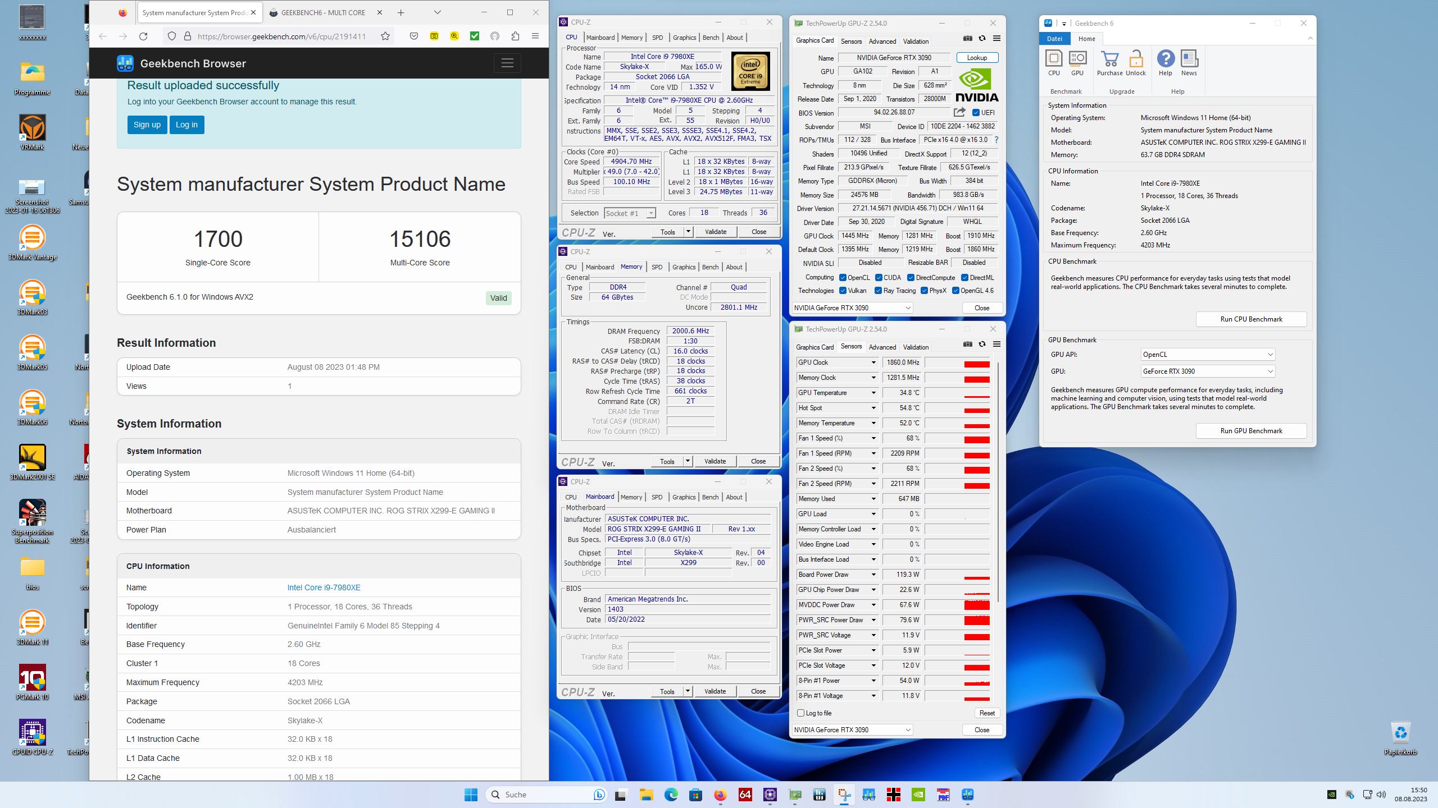Open CPUID CPU-Z desktop shortcut
This screenshot has height=808, width=1438.
[32, 737]
